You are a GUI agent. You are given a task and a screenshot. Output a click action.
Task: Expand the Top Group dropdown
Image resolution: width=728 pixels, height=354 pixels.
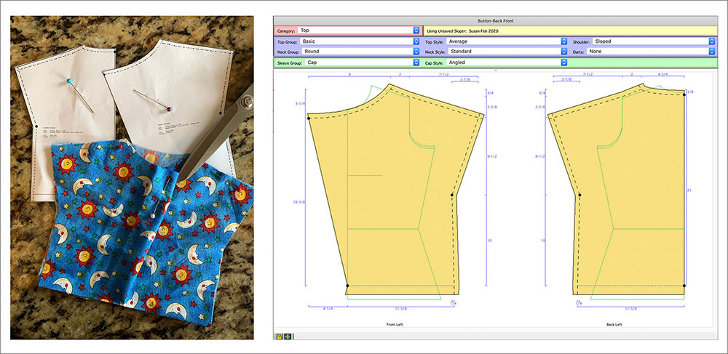tap(358, 41)
